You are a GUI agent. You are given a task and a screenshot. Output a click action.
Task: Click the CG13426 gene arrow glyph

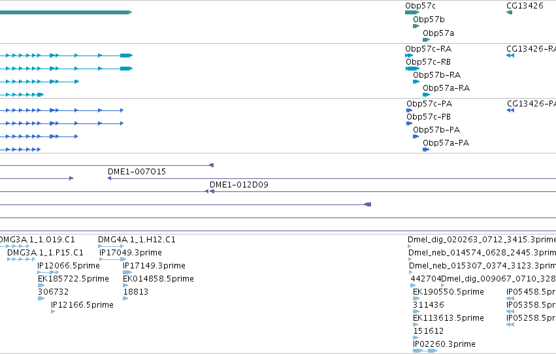click(509, 13)
